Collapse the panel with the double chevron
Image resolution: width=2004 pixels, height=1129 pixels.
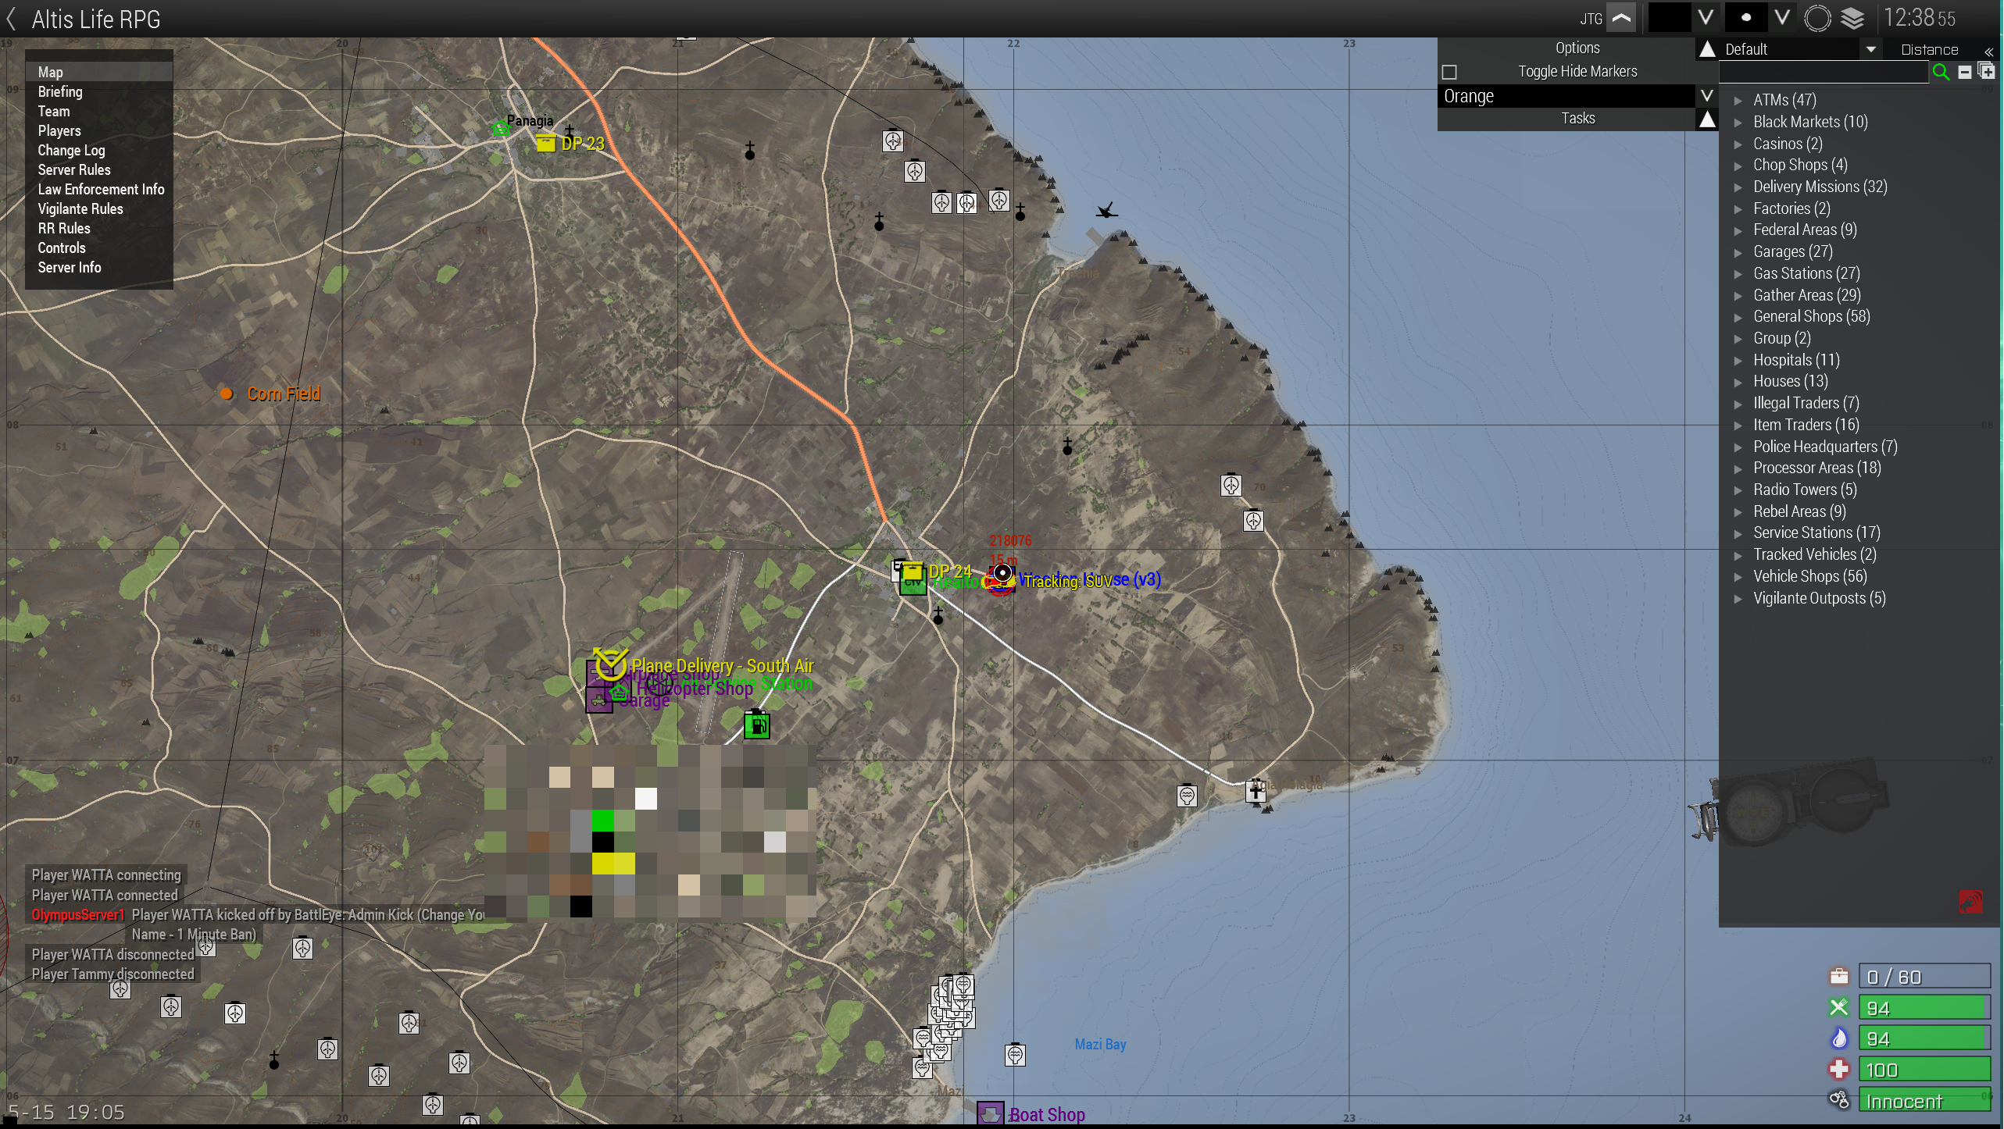tap(1988, 50)
